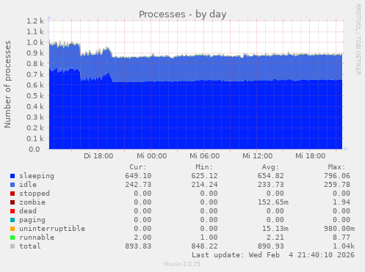Click total average value 890.93
Image resolution: width=365 pixels, height=272 pixels.
click(270, 246)
